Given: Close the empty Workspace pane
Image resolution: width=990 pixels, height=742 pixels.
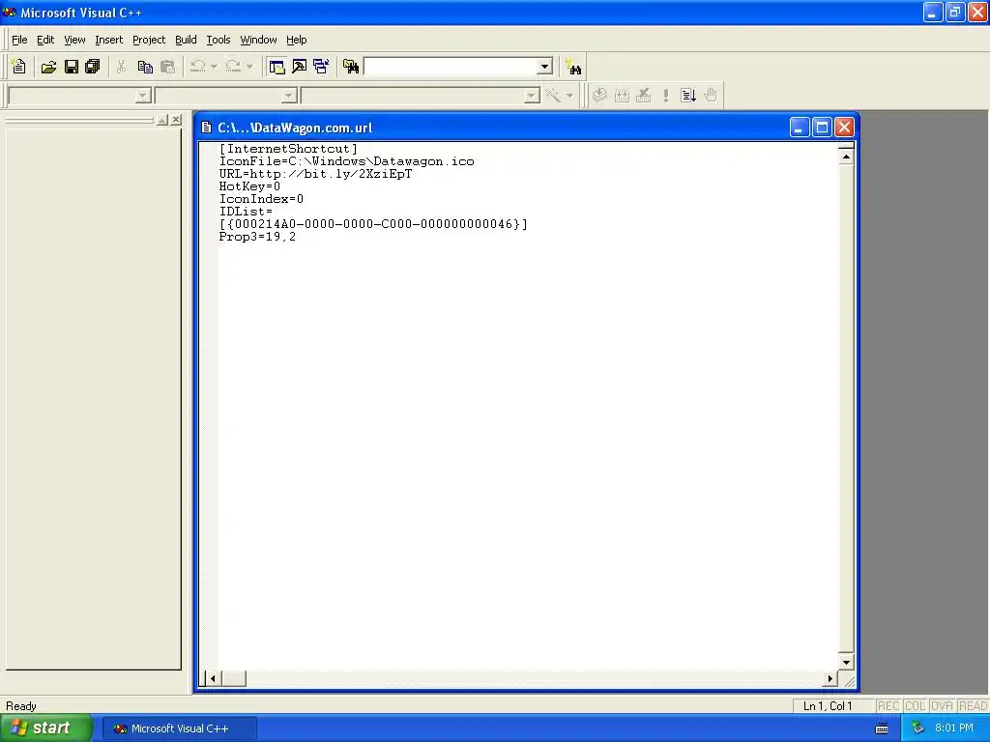Looking at the screenshot, I should 176,120.
